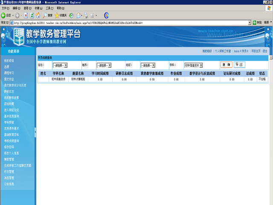Expand the 省份 province dropdown
273x205 pixels.
click(60, 65)
